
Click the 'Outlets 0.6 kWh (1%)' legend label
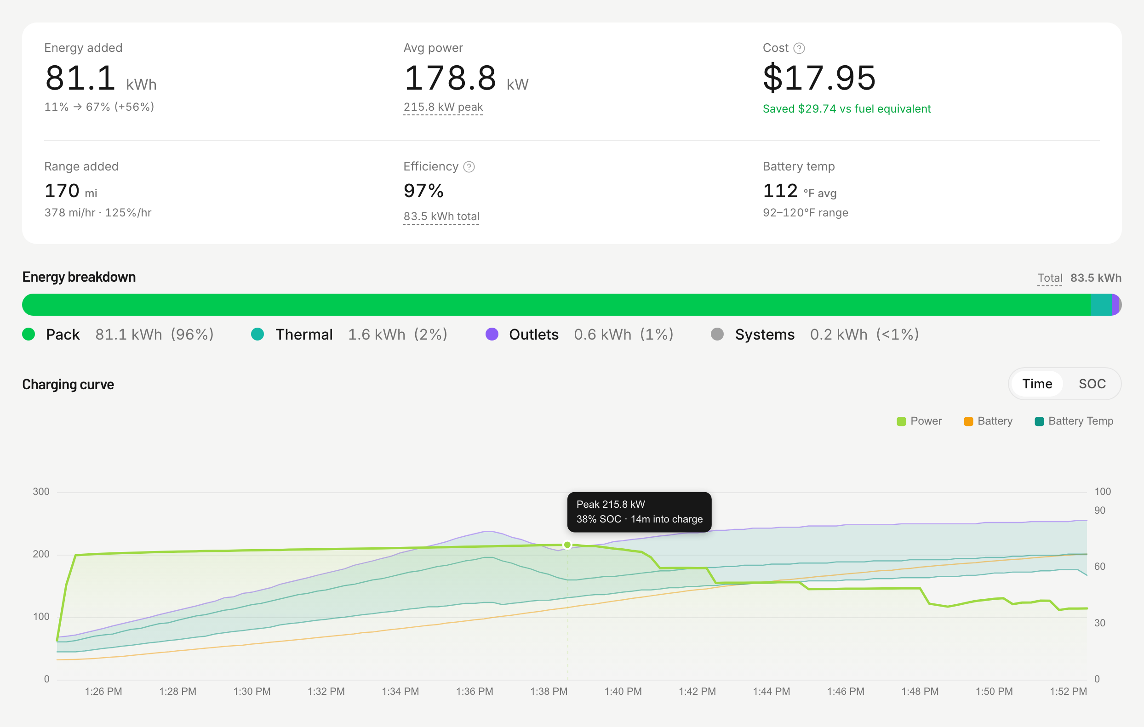591,334
